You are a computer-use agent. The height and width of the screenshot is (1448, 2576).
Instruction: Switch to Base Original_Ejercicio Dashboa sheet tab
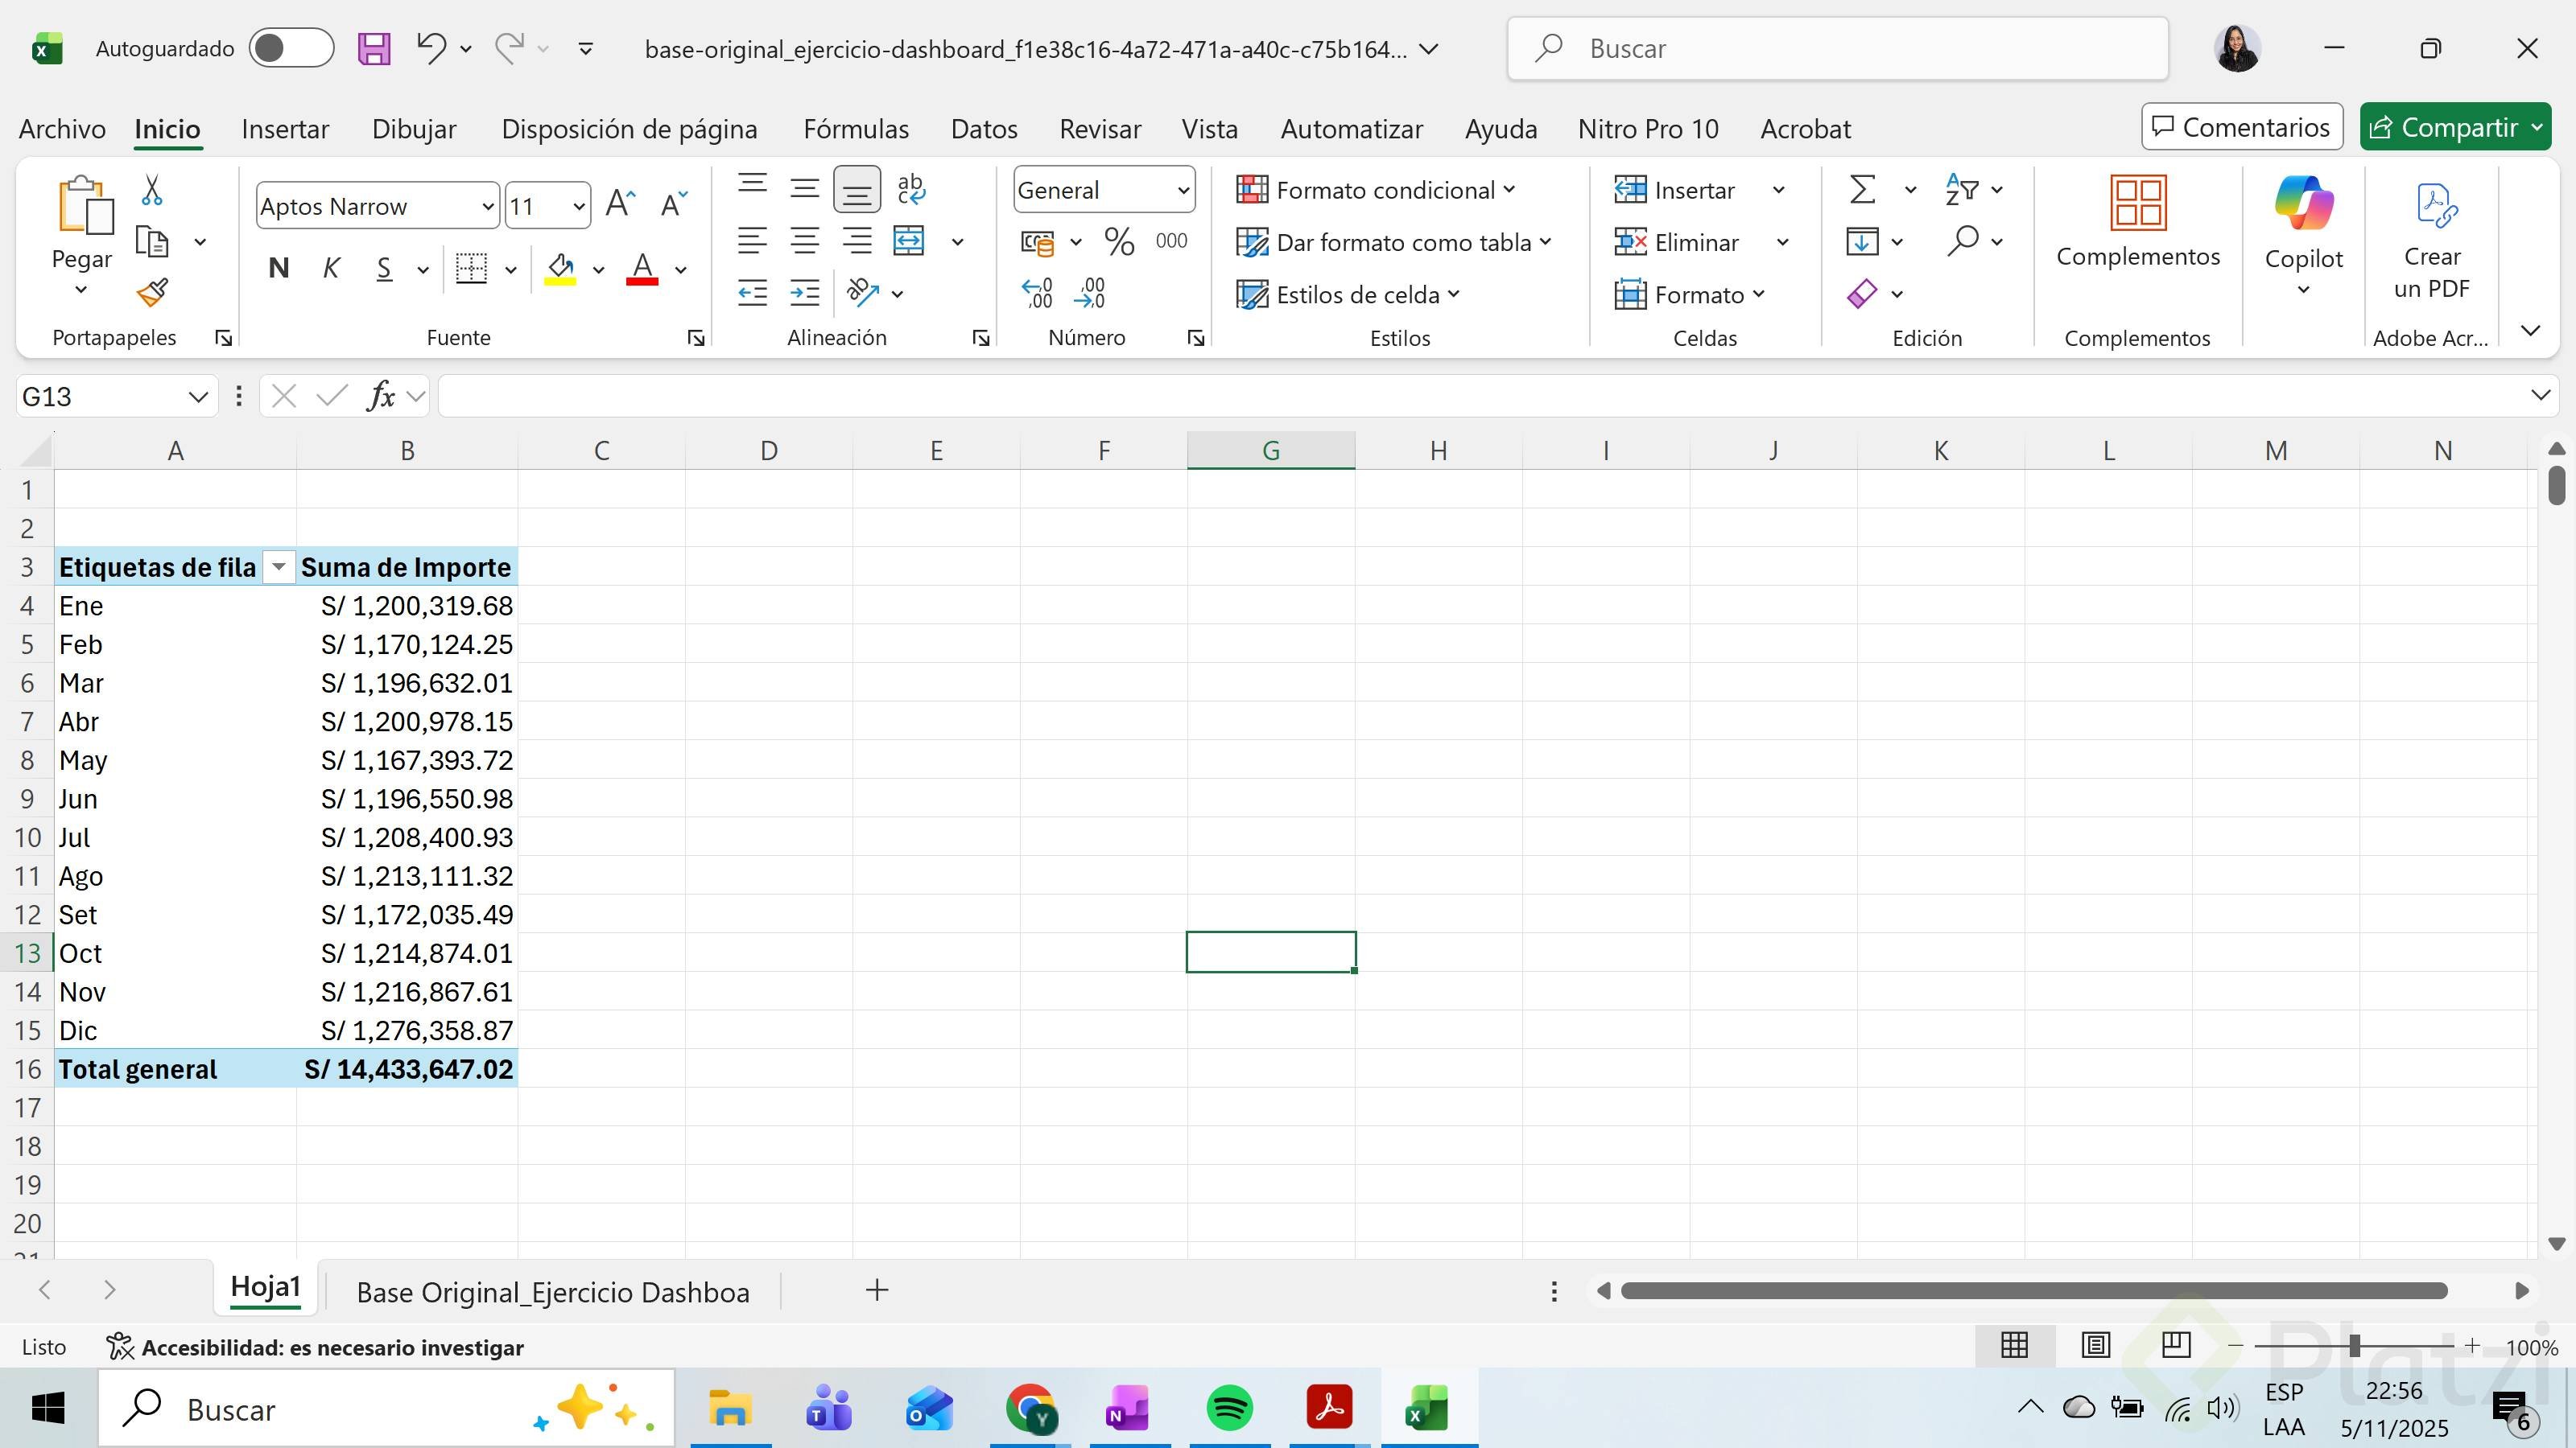coord(552,1291)
